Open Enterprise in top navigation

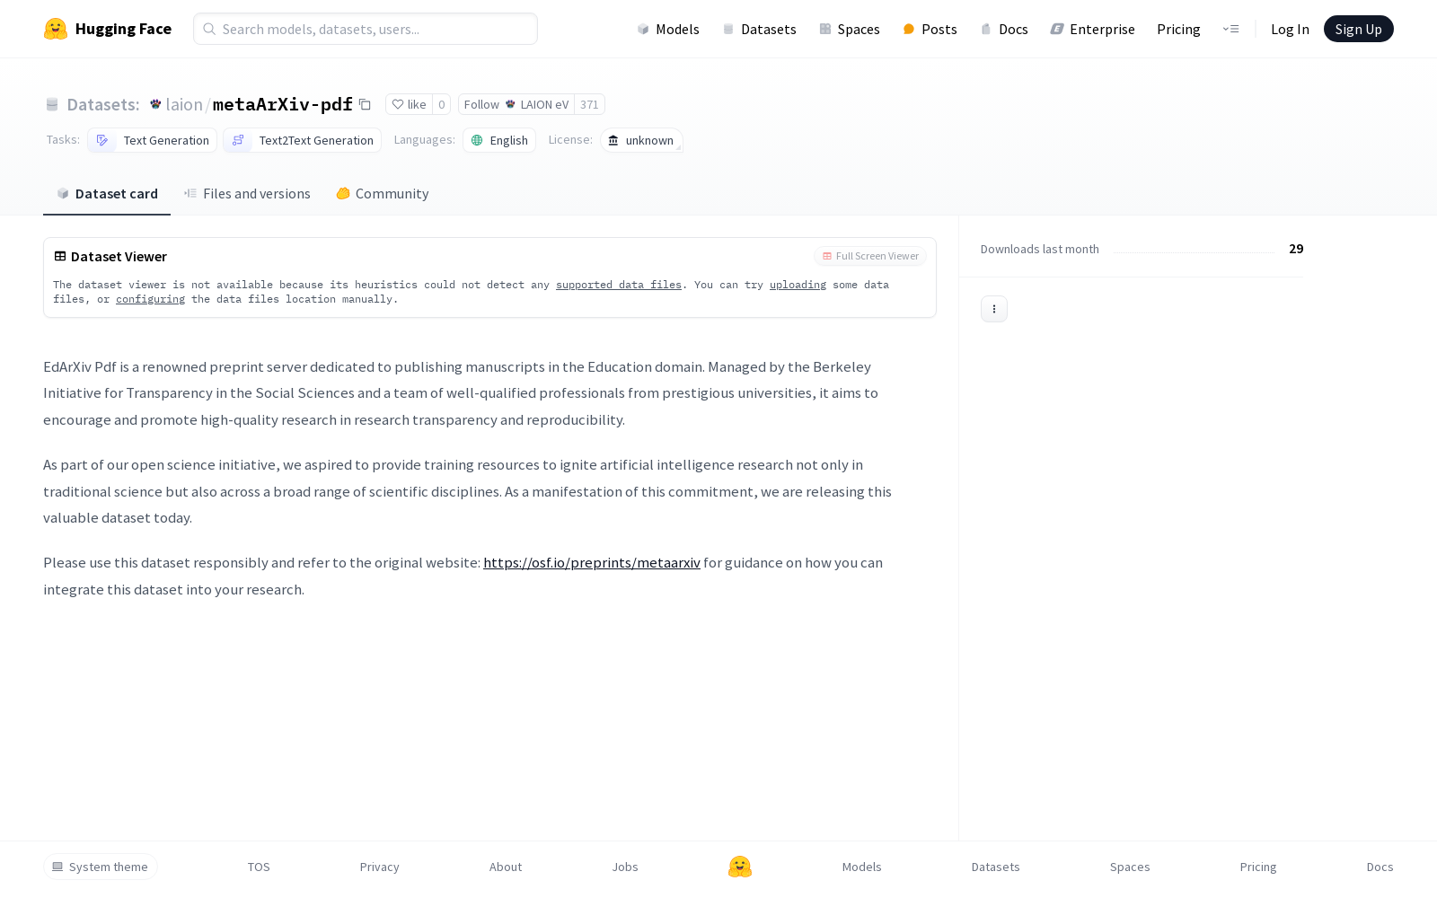pyautogui.click(x=1093, y=29)
